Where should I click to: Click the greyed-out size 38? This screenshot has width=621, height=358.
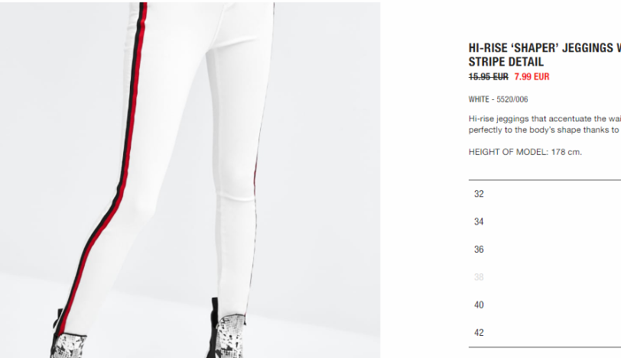point(545,277)
